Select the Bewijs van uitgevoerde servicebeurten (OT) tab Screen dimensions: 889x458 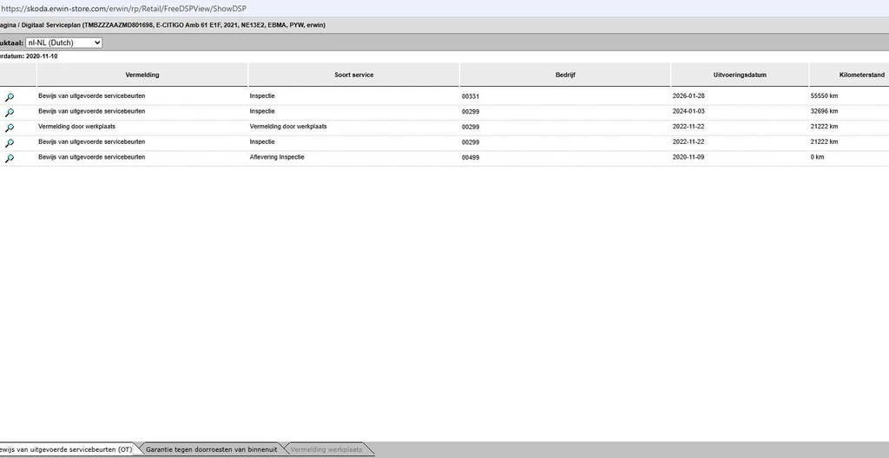point(65,449)
